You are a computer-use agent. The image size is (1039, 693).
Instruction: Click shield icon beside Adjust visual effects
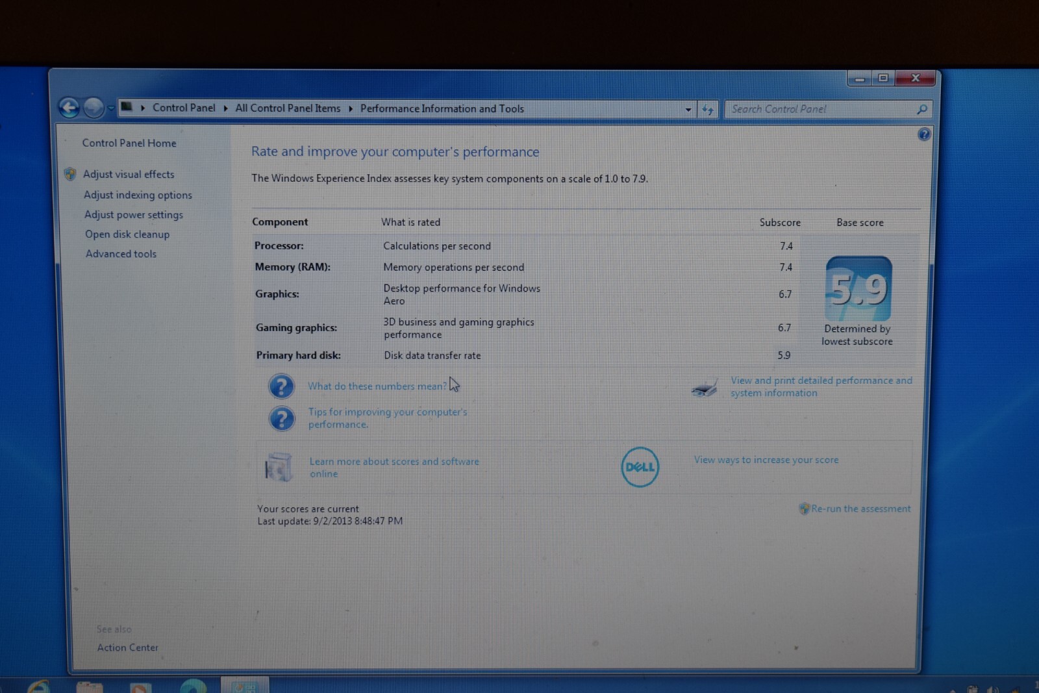(70, 174)
